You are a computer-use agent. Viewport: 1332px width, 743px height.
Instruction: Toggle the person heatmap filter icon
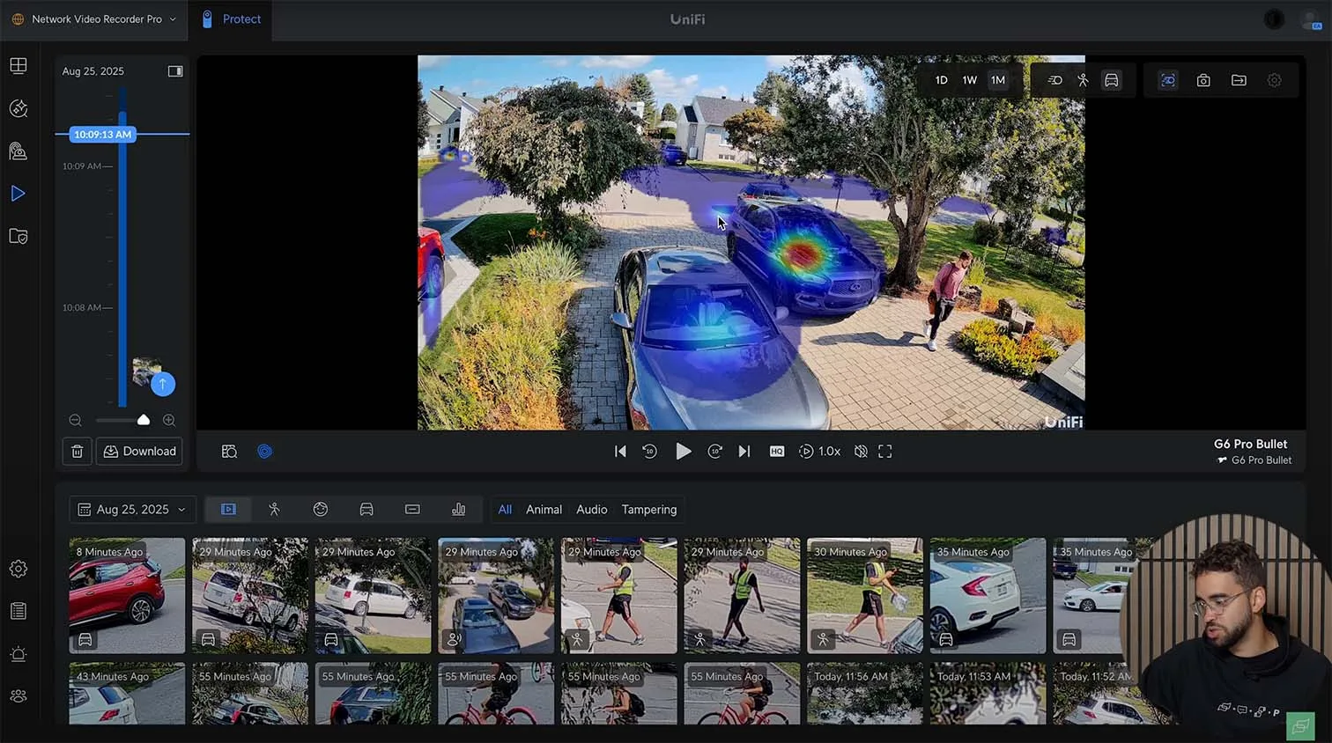(1083, 80)
